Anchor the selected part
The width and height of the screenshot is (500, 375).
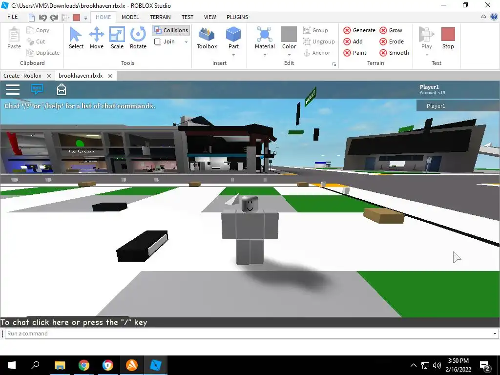316,53
